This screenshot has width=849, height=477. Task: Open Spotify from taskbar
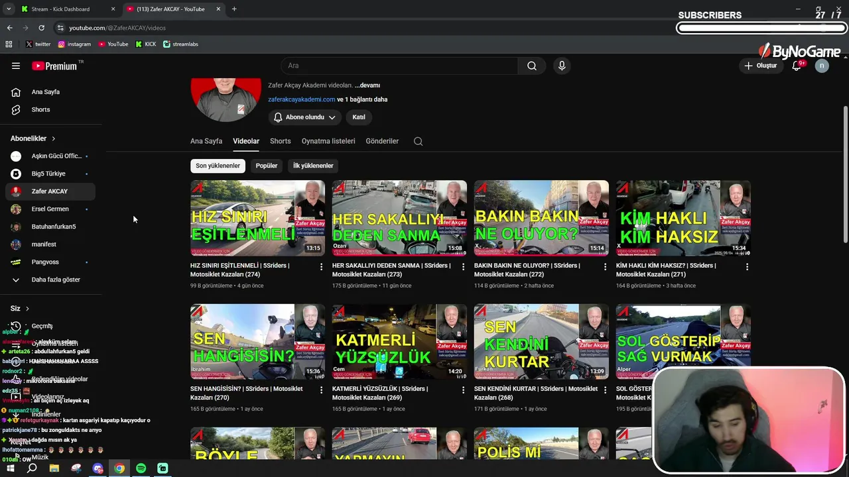141,468
